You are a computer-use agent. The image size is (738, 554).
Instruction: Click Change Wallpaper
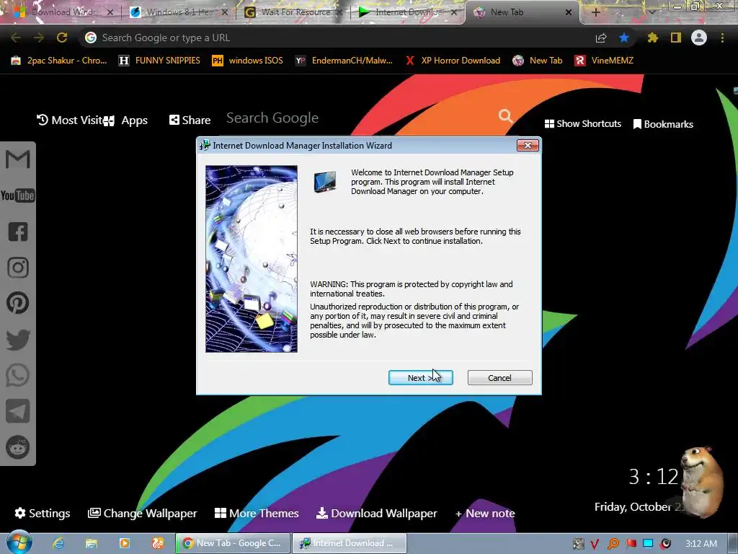tap(143, 513)
